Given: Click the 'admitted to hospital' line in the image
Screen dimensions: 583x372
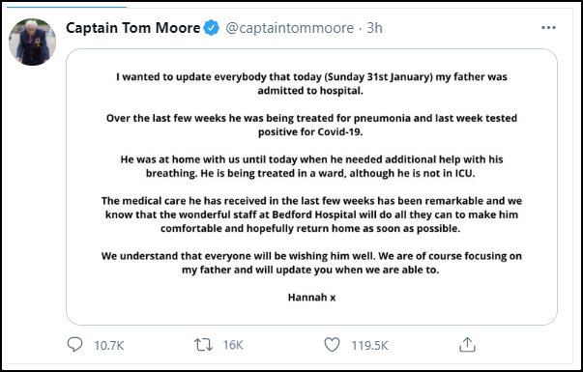Looking at the screenshot, I should tap(310, 91).
